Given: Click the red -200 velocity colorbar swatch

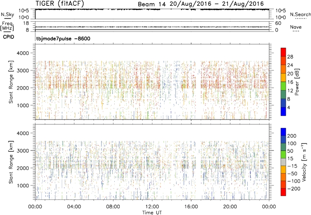Looking at the screenshot, I should [283, 192].
